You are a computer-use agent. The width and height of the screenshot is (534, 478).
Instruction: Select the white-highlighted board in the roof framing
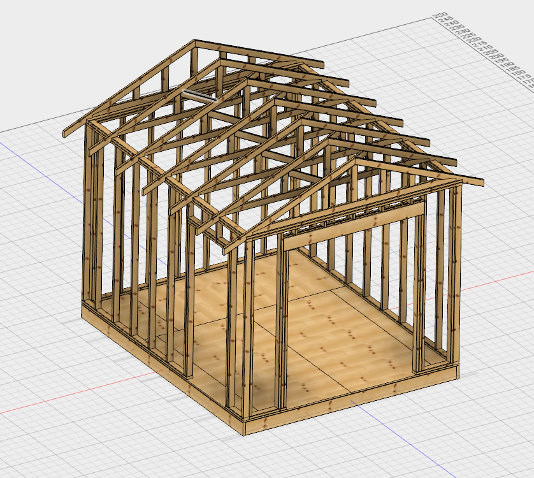coord(200,96)
